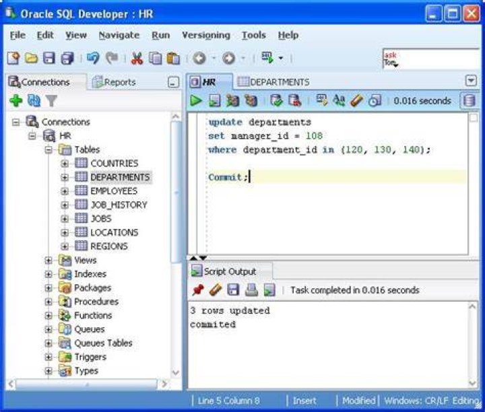Click the Redo toolbar icon

click(112, 58)
